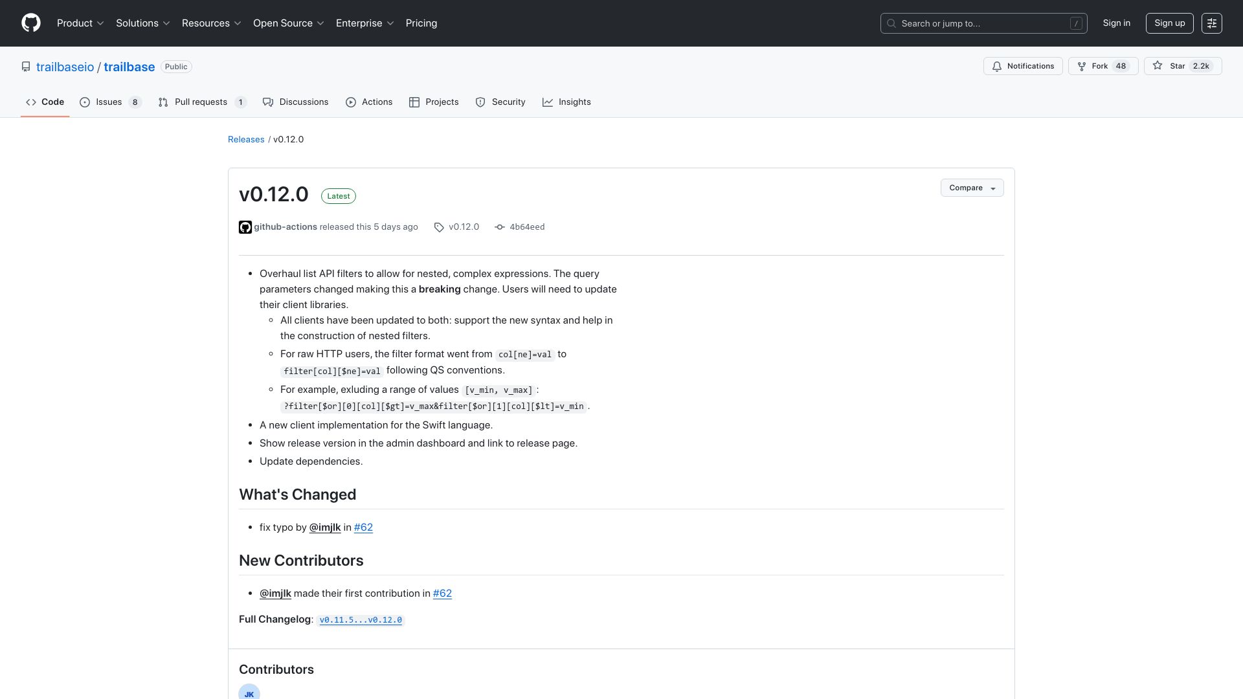Open the Discussions tab

point(296,102)
